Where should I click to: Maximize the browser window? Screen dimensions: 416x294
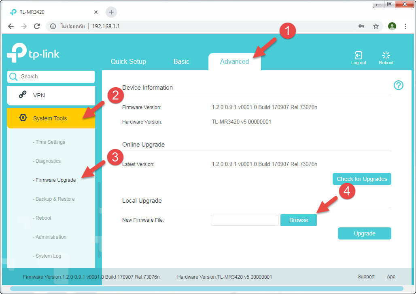[x=389, y=4]
